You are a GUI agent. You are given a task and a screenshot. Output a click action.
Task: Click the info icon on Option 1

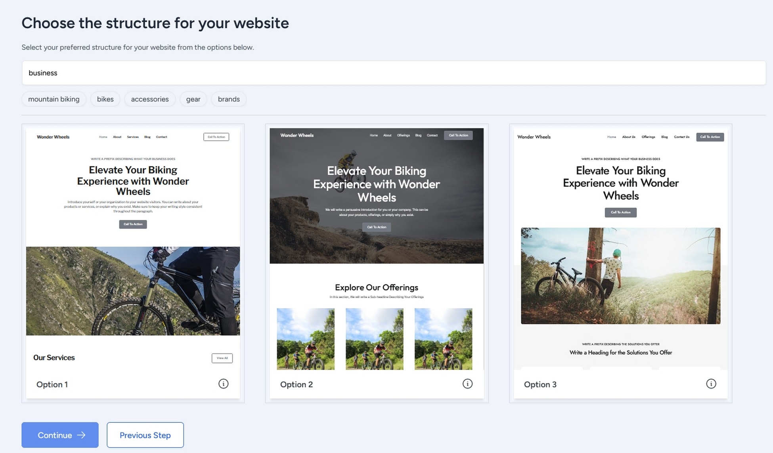(x=223, y=384)
